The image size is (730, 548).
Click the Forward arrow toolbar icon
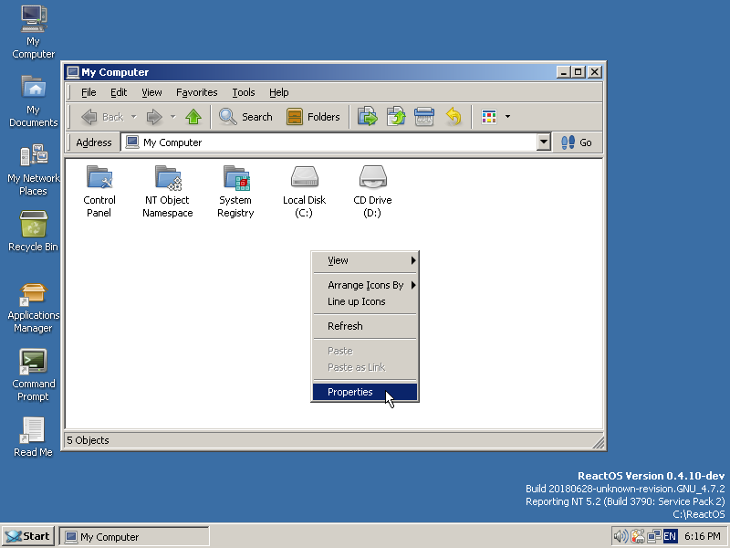click(x=154, y=117)
